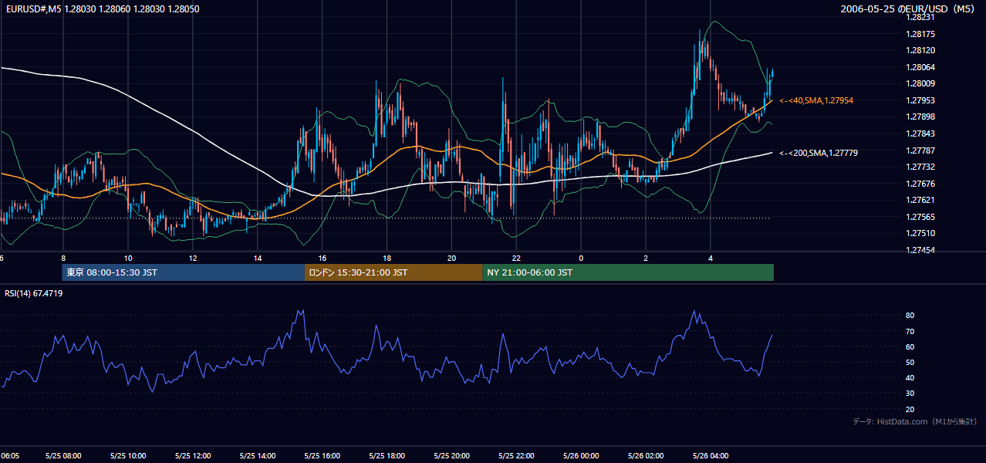Click the EURUSD#,M5 chart title text
This screenshot has height=463, width=986.
click(x=101, y=9)
